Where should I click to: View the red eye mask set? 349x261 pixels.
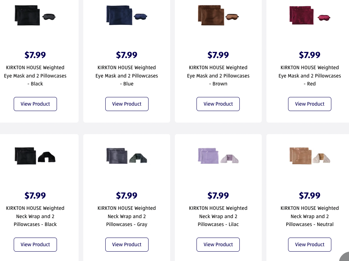coord(310,104)
